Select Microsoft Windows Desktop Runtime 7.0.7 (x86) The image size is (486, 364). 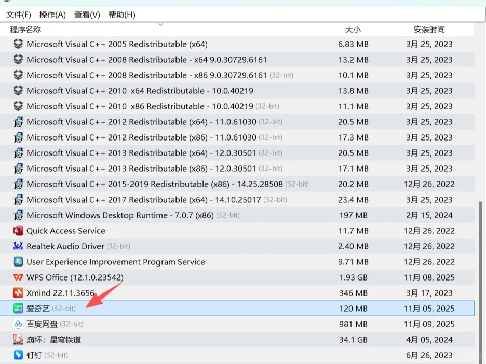click(x=120, y=215)
